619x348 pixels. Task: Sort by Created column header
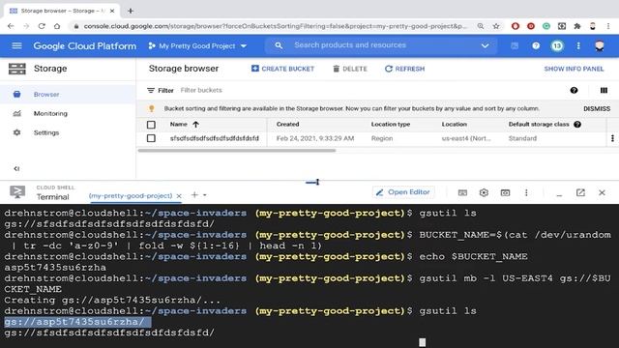[287, 125]
